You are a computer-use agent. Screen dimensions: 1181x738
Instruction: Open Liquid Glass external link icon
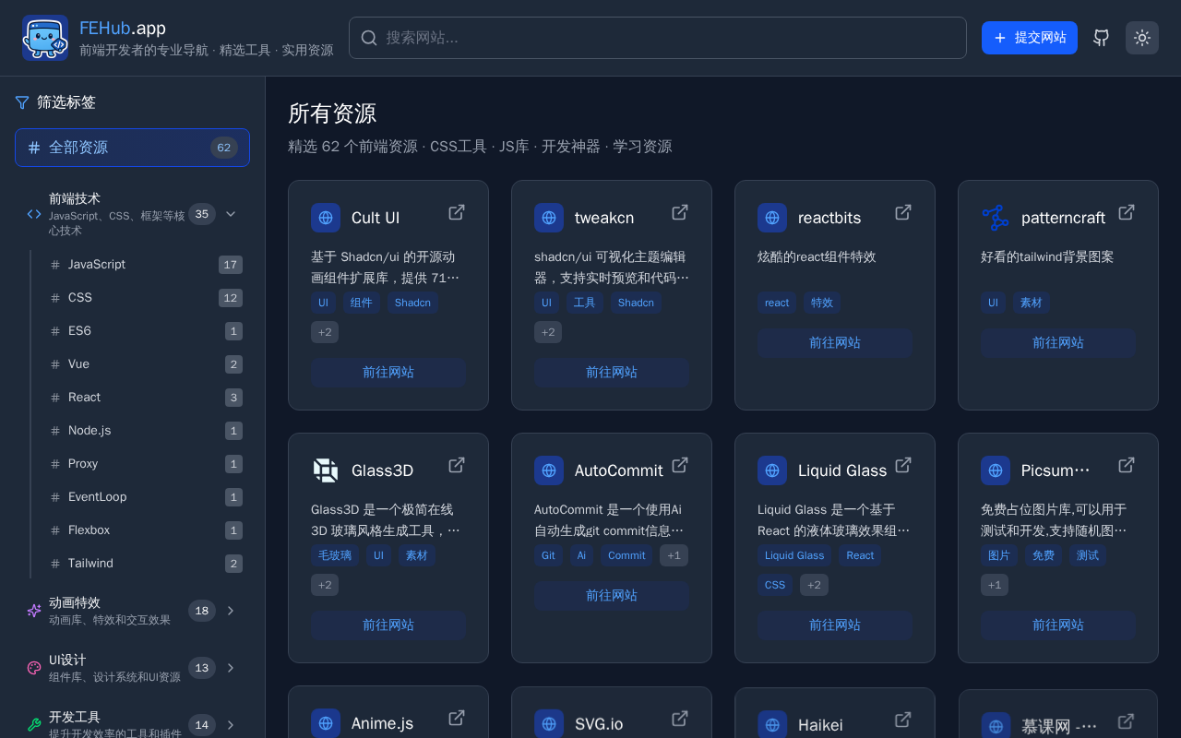tap(903, 465)
